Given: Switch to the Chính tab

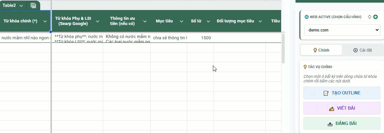Looking at the screenshot, I should (321, 50).
